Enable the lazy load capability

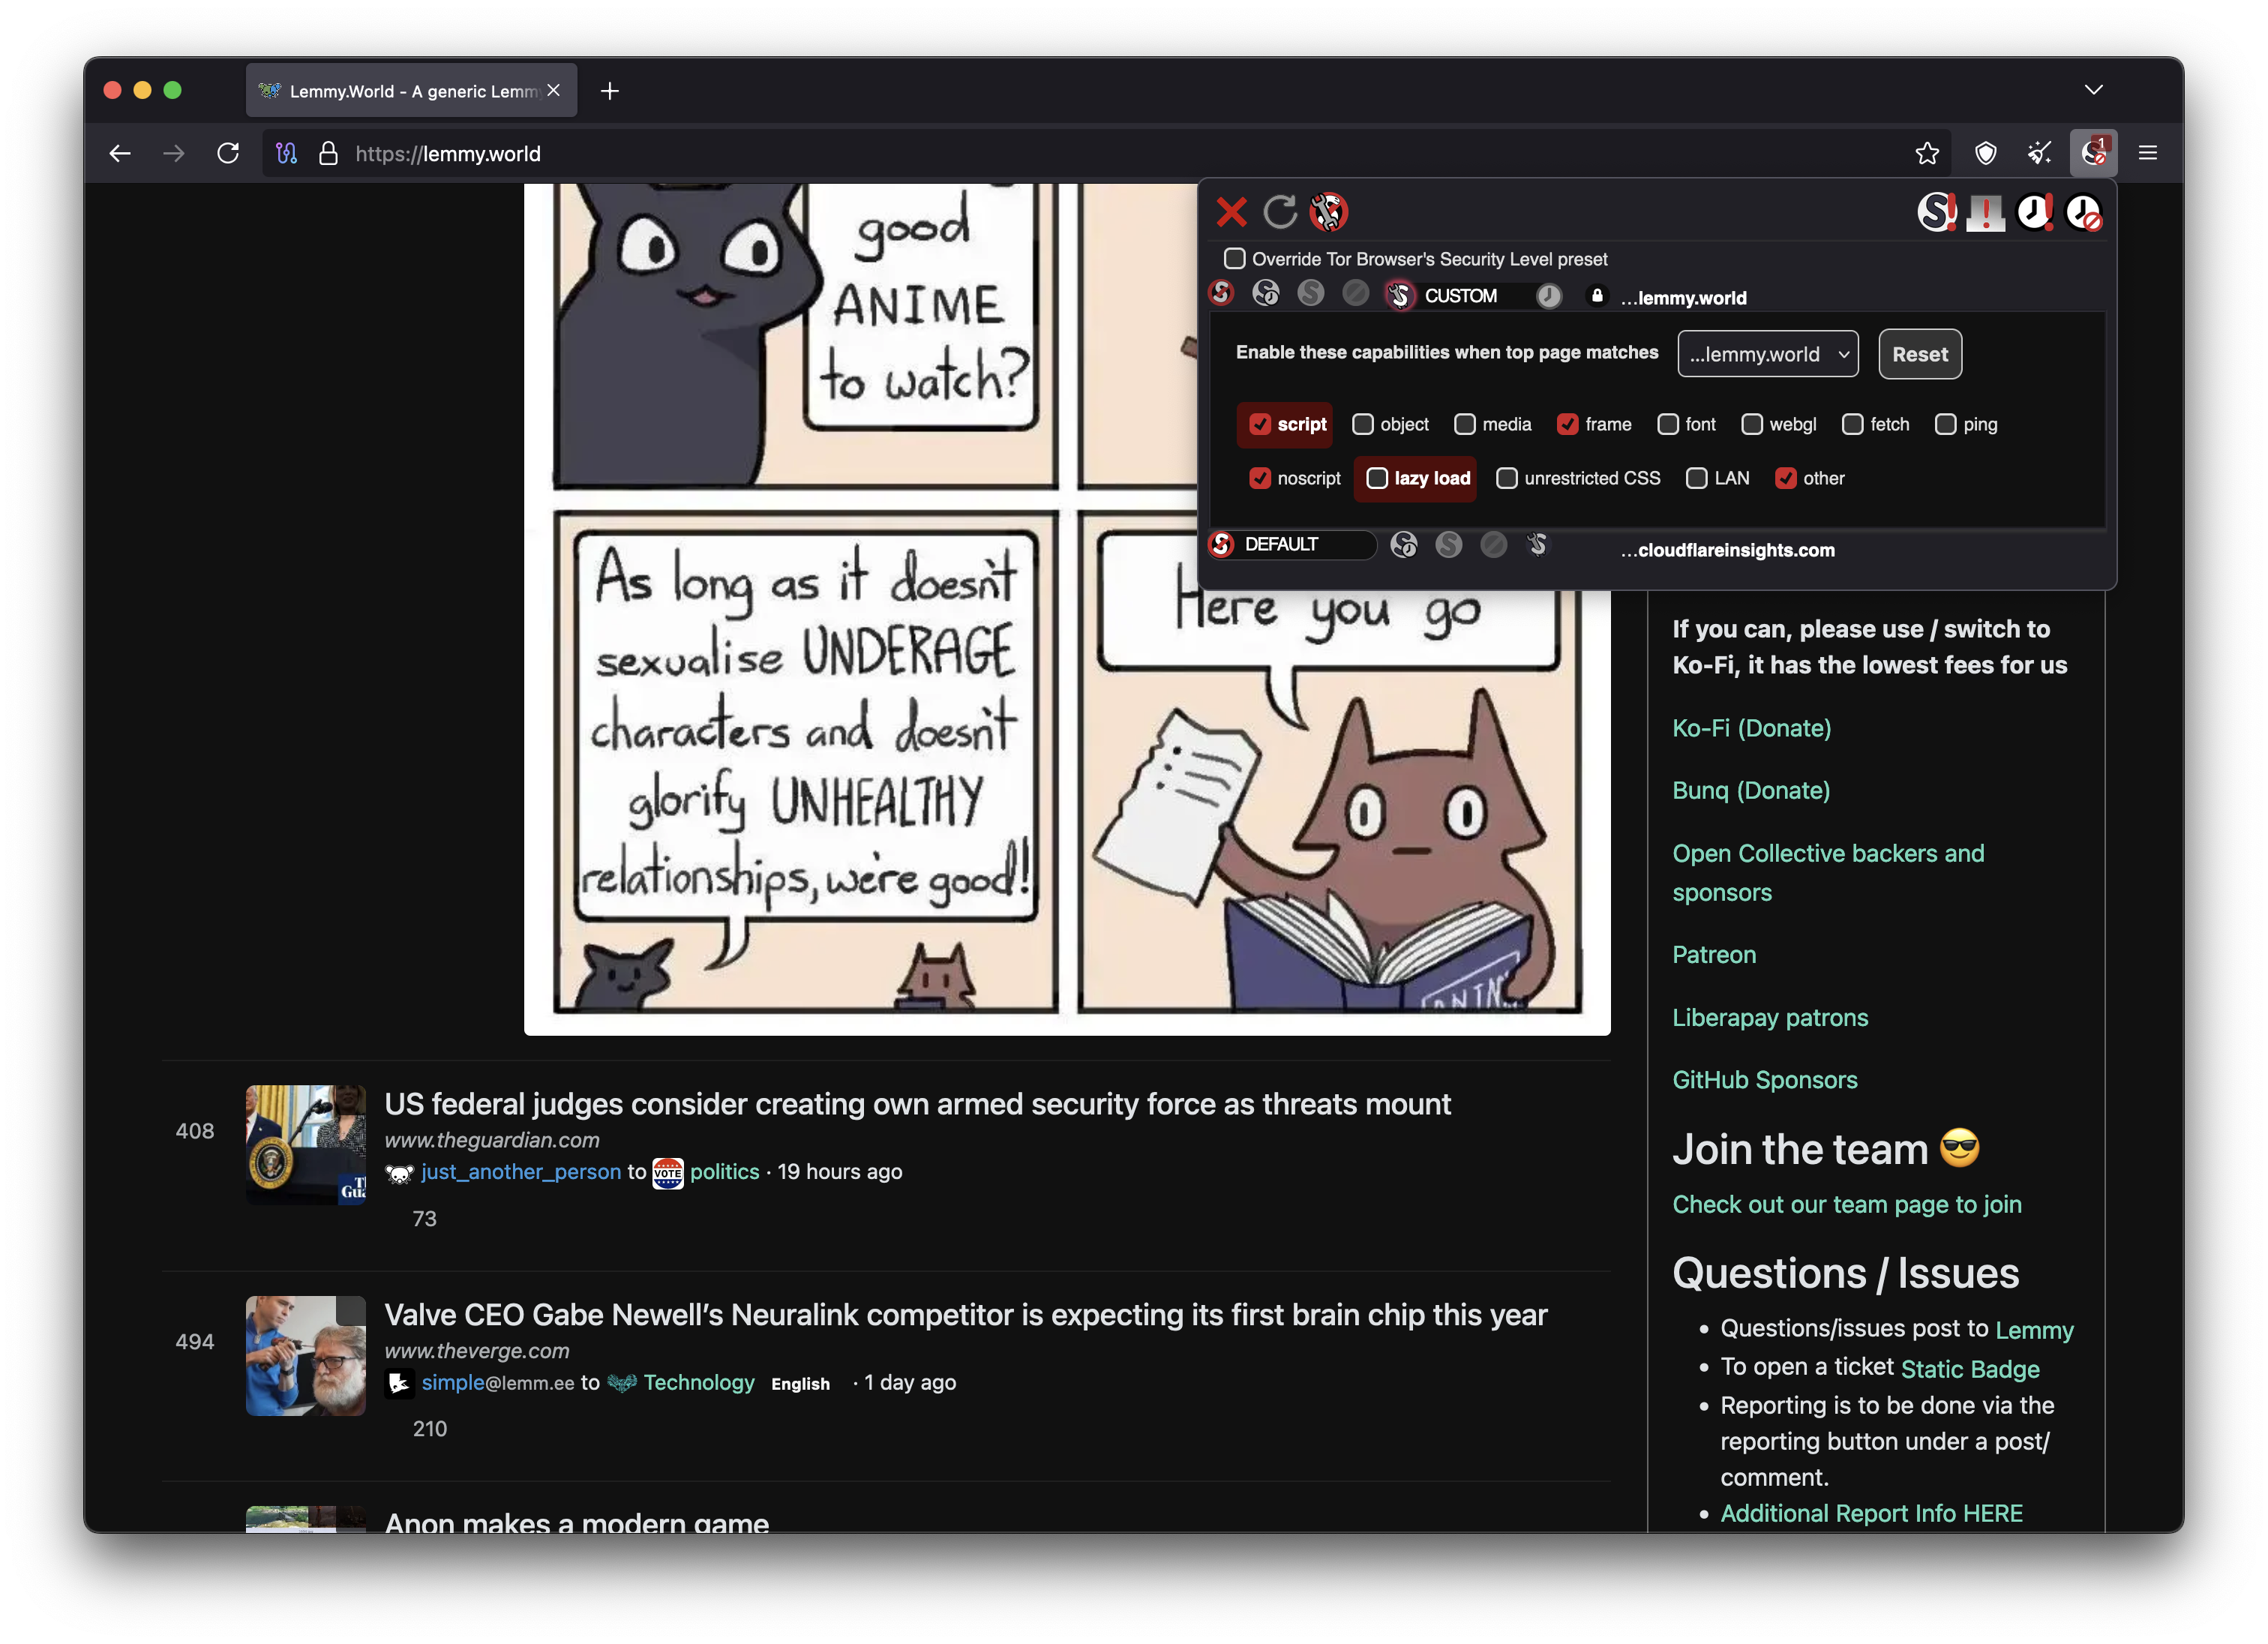[1377, 478]
